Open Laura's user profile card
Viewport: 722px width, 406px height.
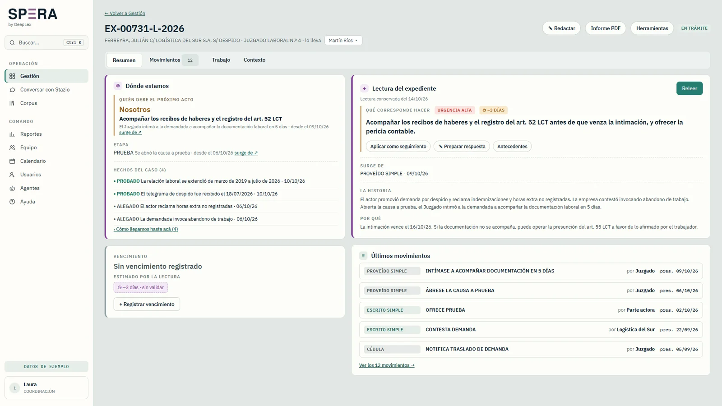click(46, 388)
